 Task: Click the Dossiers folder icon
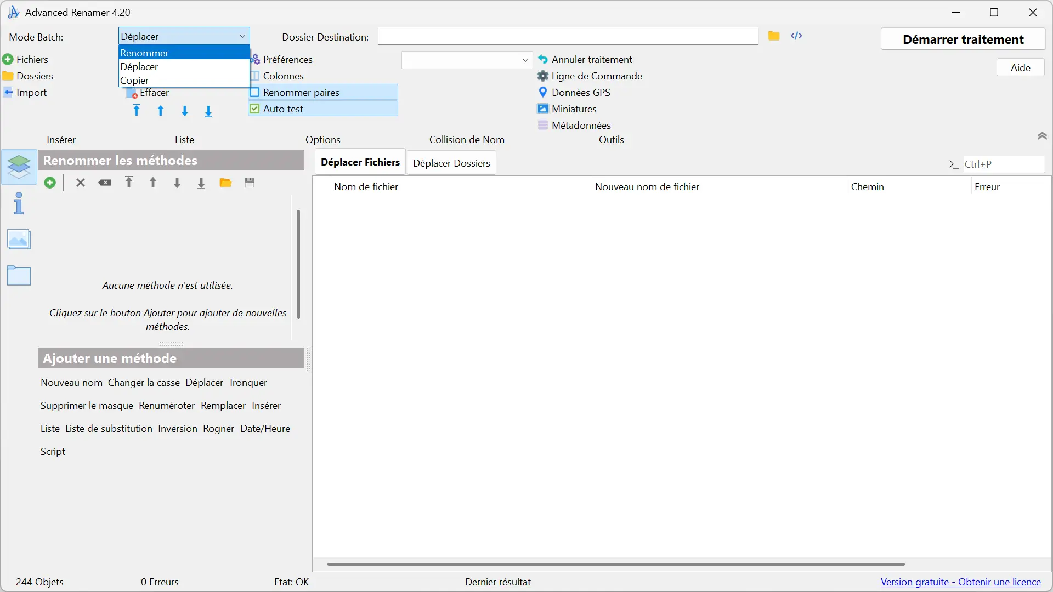(x=8, y=76)
